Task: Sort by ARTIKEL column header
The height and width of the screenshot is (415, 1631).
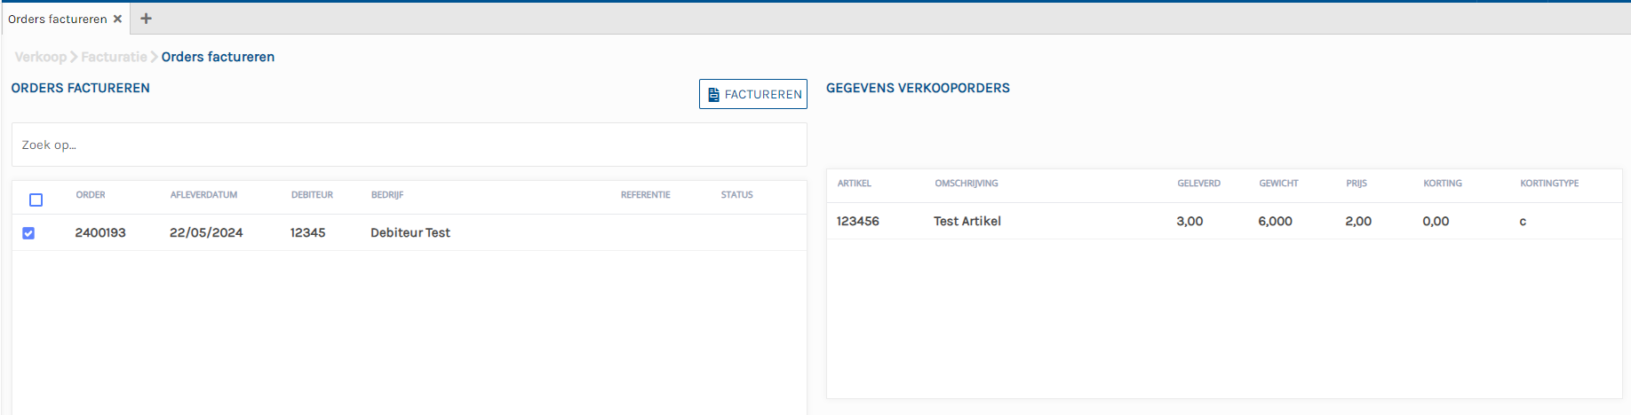Action: pyautogui.click(x=854, y=184)
